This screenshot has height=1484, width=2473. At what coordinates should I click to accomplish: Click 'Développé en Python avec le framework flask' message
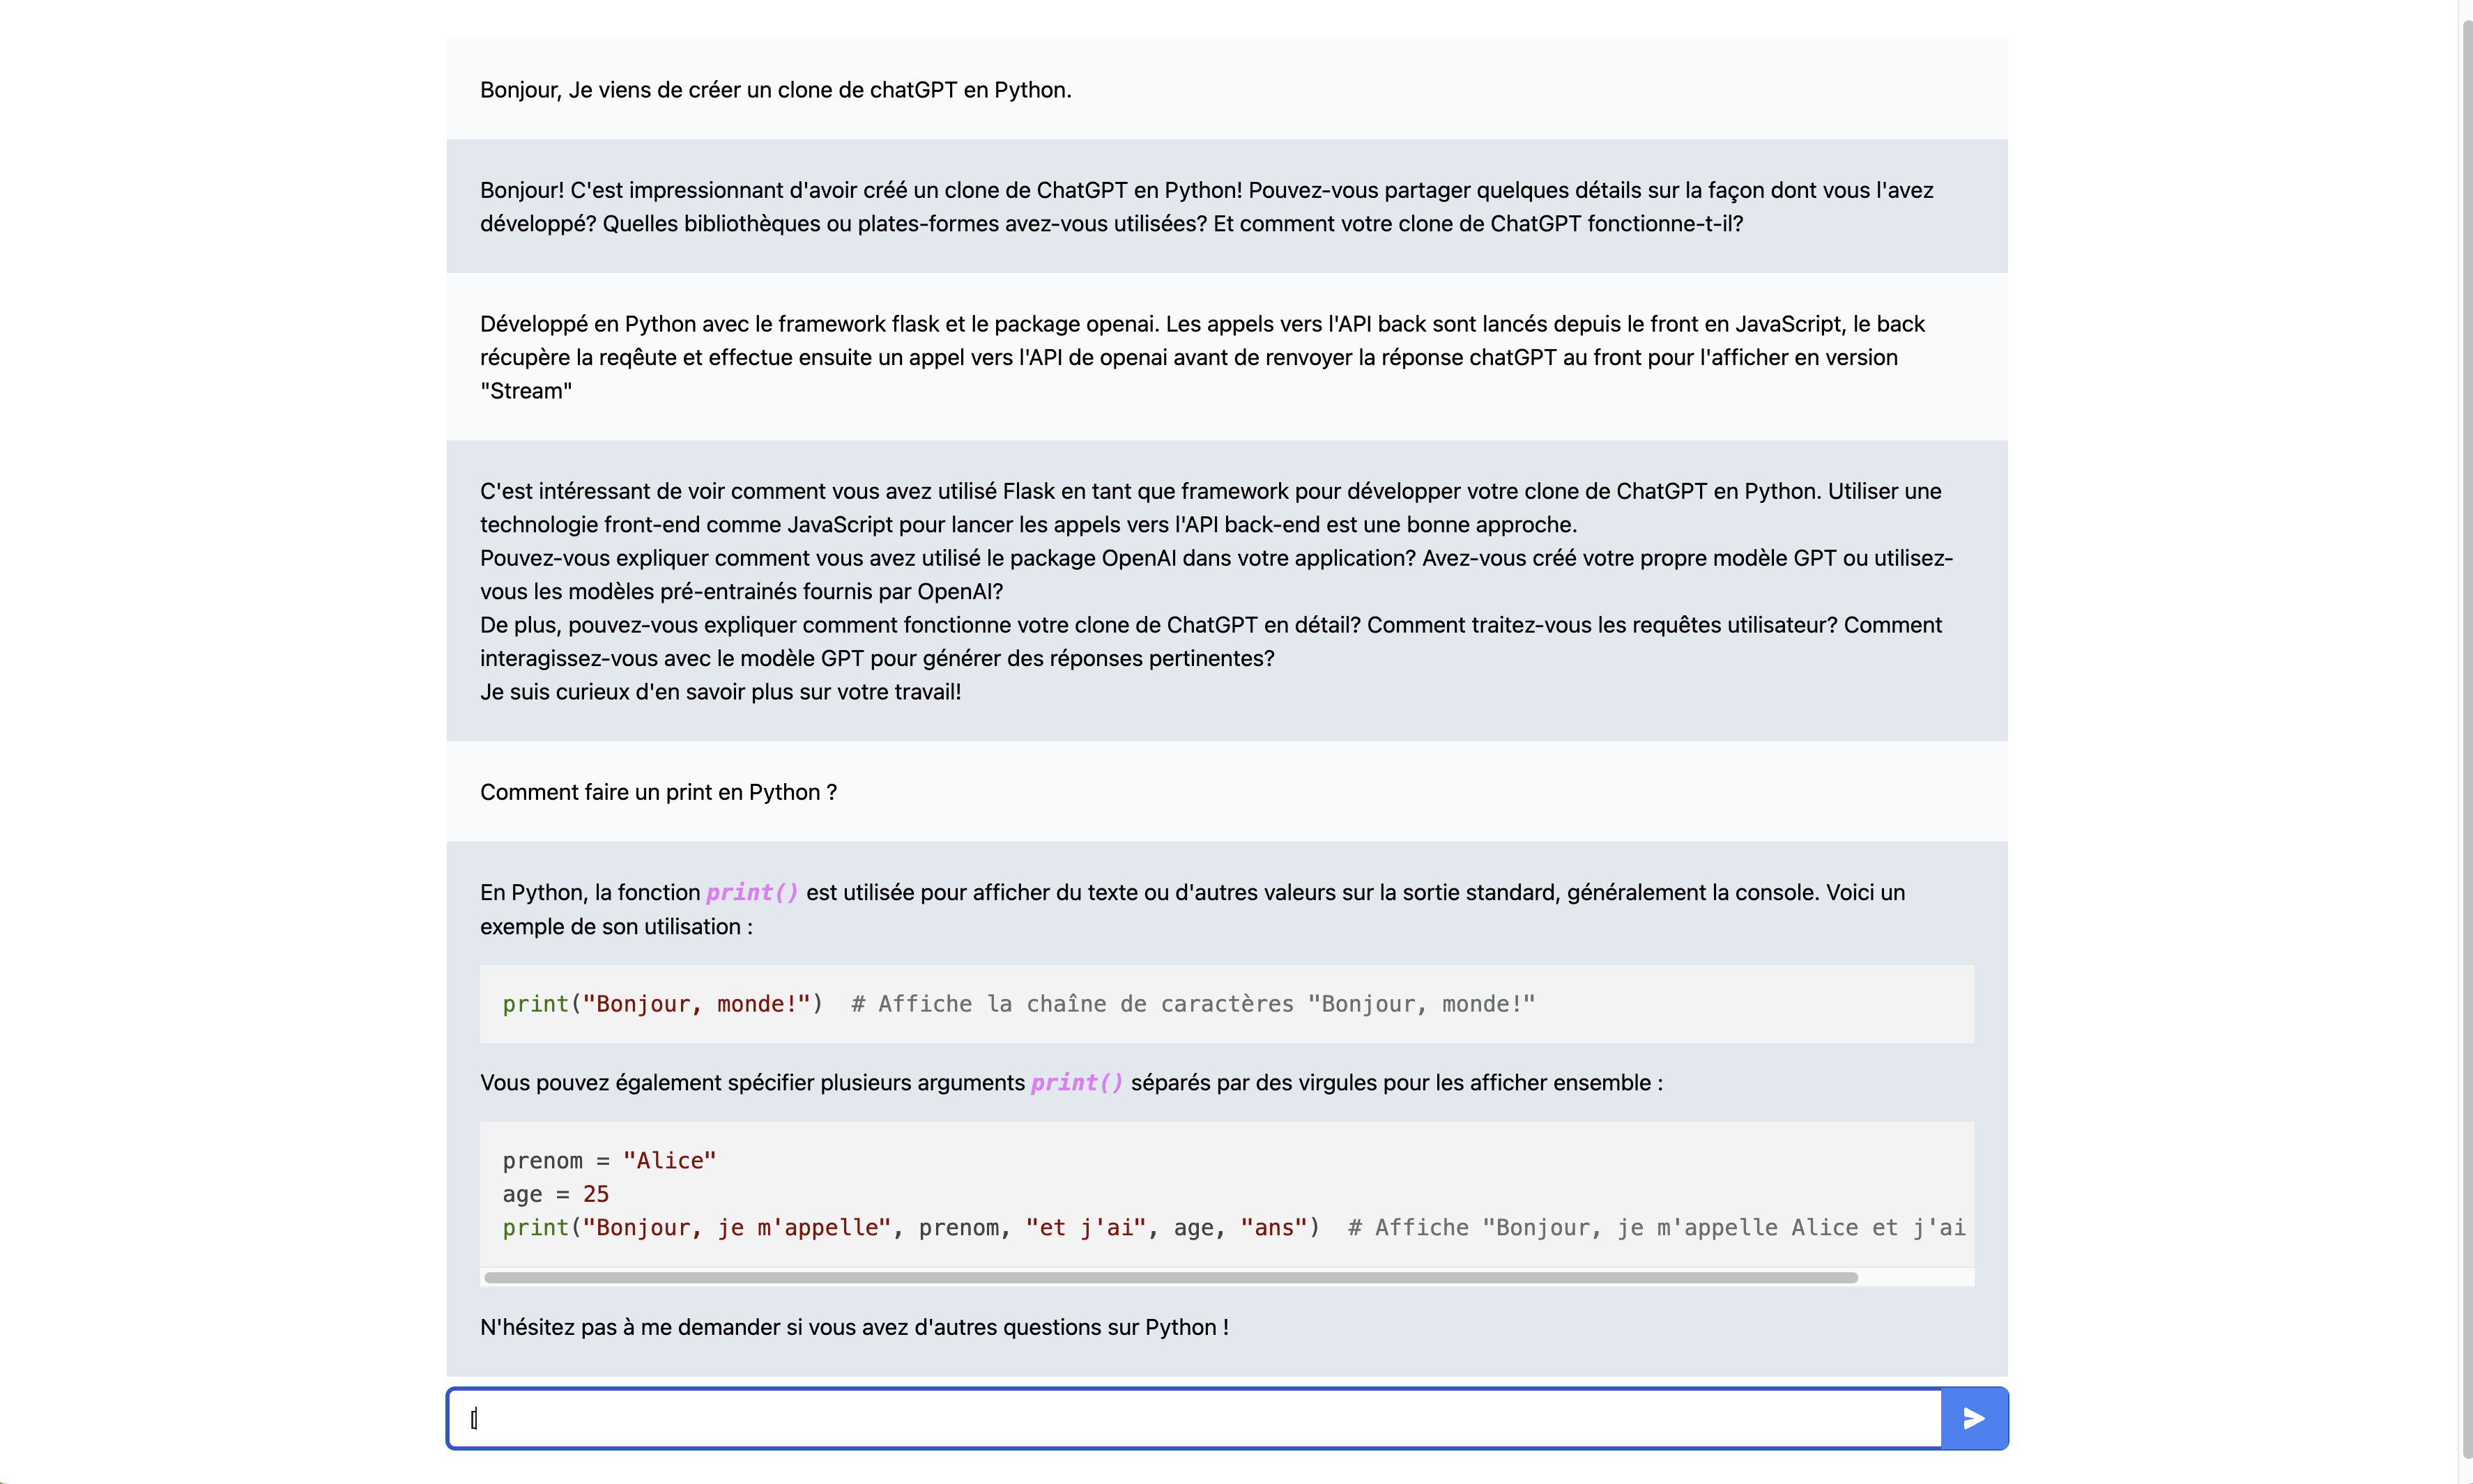(x=1202, y=357)
